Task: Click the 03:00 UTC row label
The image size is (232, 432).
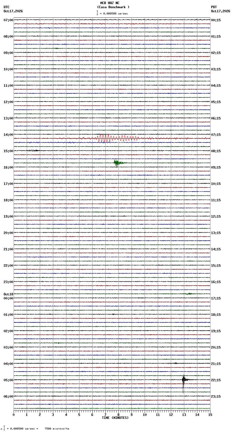Action: [x=8, y=347]
